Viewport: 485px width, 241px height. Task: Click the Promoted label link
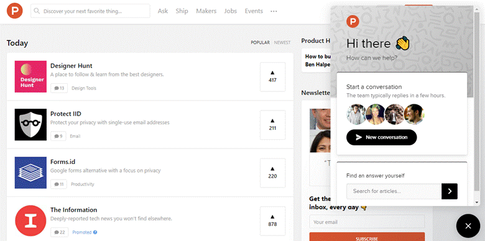[81, 232]
